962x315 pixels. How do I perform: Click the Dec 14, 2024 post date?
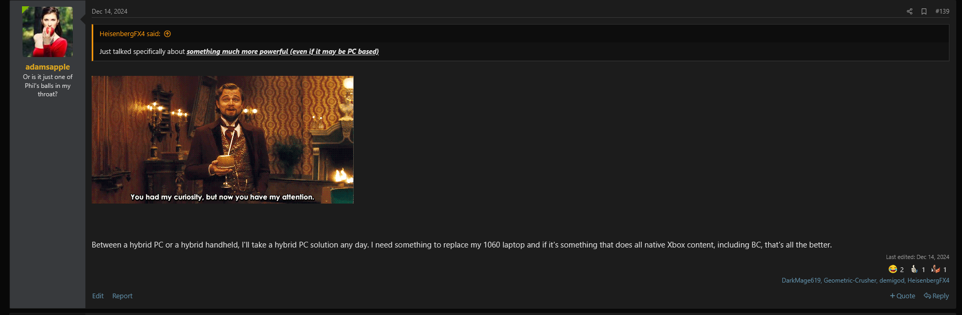point(110,12)
